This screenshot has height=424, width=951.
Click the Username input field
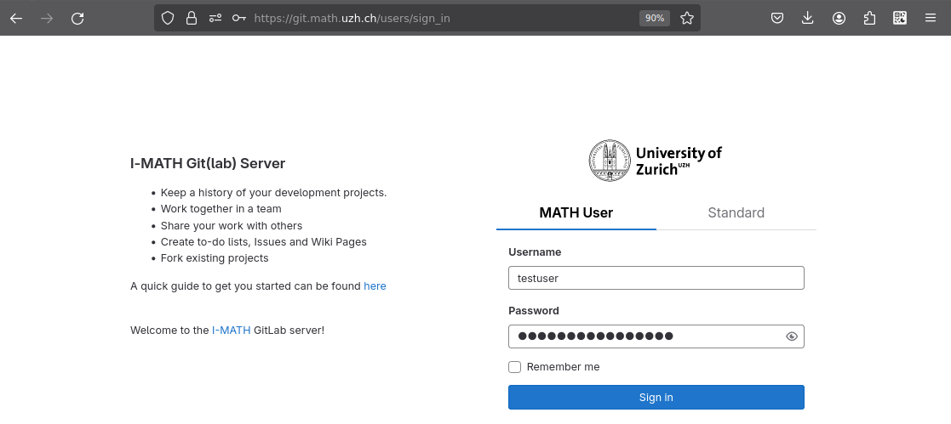coord(656,278)
